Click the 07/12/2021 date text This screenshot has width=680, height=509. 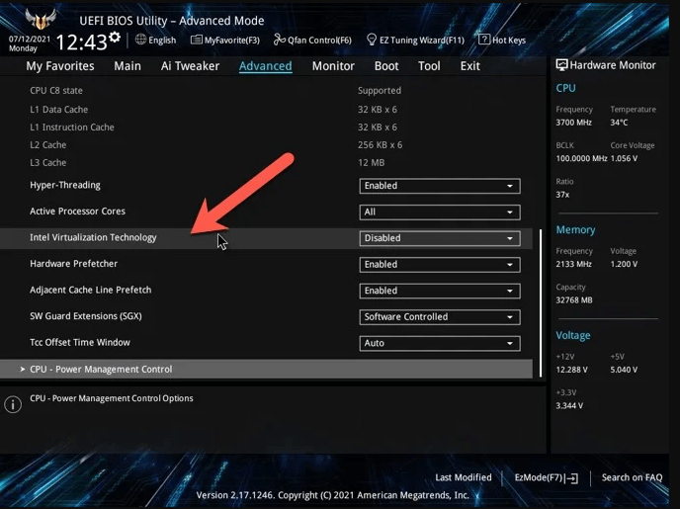tap(30, 39)
